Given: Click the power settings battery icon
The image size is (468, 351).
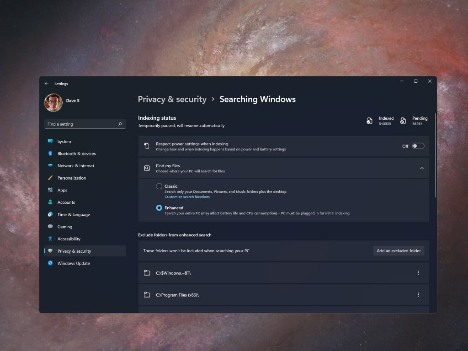Looking at the screenshot, I should point(147,146).
